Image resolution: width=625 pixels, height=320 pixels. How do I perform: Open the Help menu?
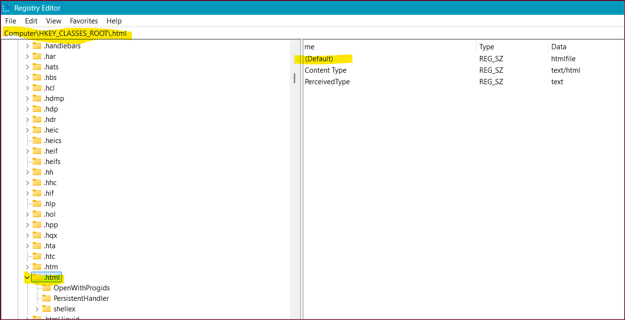click(x=114, y=21)
